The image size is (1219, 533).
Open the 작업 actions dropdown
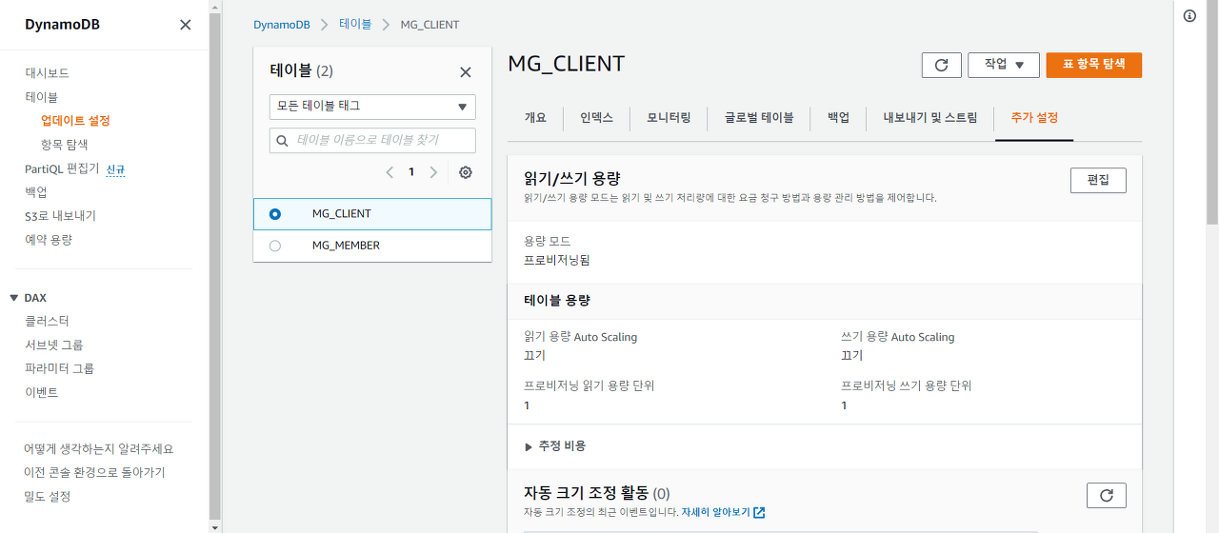1004,65
